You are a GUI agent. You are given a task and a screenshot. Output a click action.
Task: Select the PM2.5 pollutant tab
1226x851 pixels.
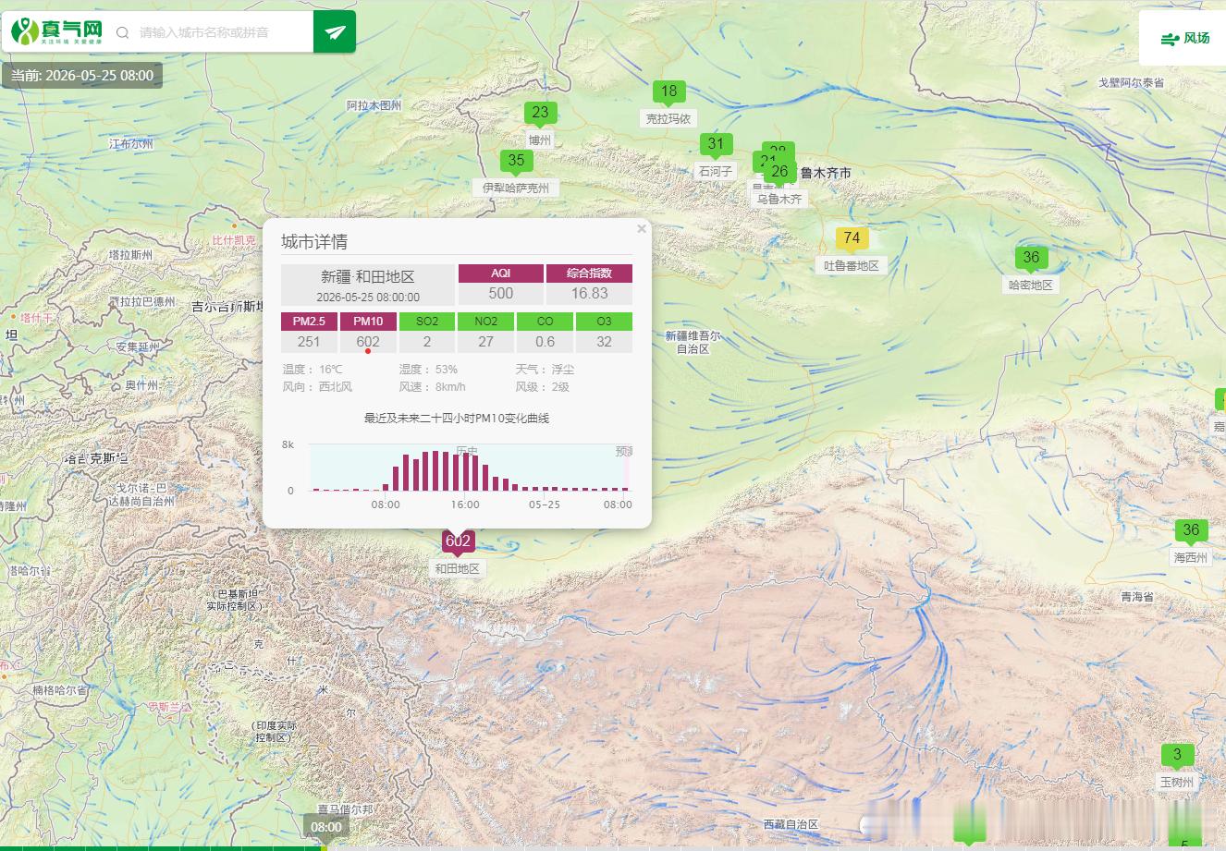pos(309,322)
